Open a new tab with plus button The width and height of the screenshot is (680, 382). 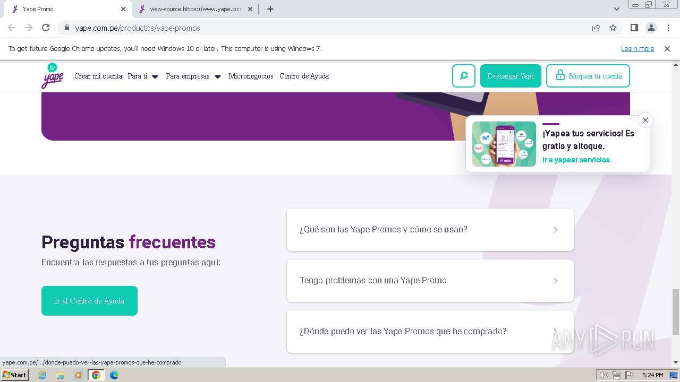click(270, 9)
